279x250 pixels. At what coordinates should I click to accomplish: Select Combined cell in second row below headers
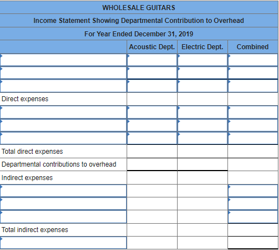(x=253, y=73)
